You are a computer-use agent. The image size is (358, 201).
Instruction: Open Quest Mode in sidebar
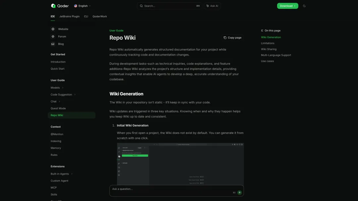(58, 108)
